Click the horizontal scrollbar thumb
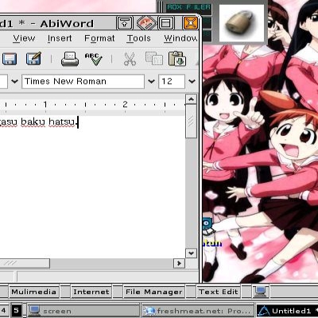The image size is (318, 318). pyautogui.click(x=25, y=263)
